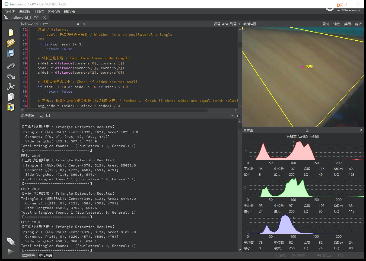The height and width of the screenshot is (261, 366).
Task: Open a file using the folder icon
Action: (x=11, y=43)
